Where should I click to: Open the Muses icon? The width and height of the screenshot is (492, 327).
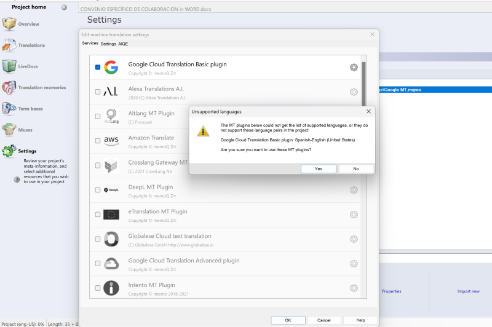[9, 130]
